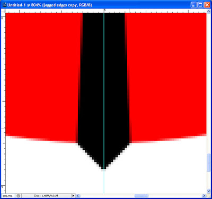Click the horizontal scrollbar right arrow
The width and height of the screenshot is (212, 199).
204,196
